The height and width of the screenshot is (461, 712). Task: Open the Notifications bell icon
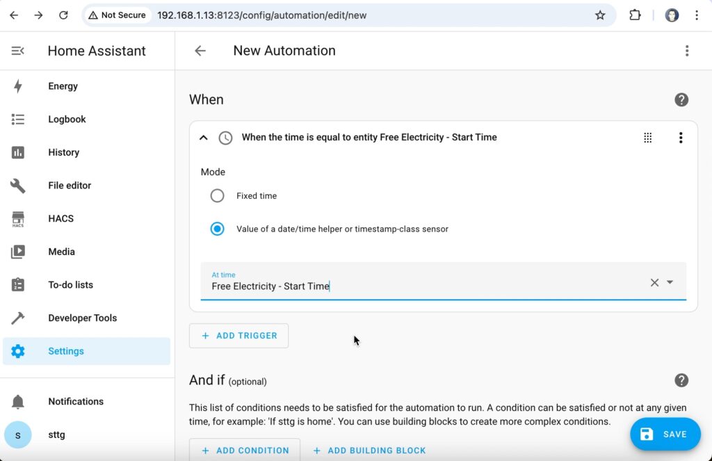17,401
